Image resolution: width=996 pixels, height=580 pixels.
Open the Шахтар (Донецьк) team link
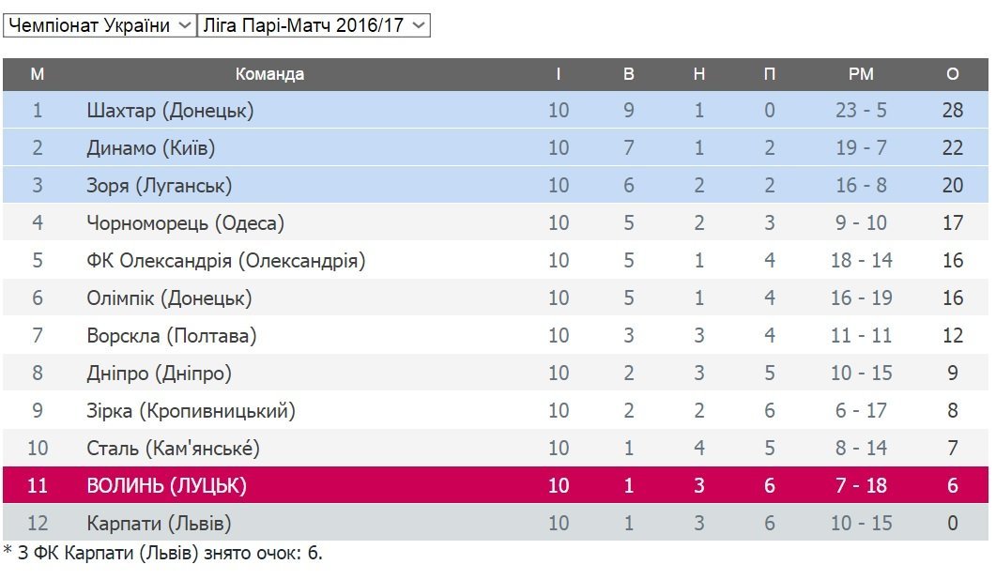coord(170,111)
